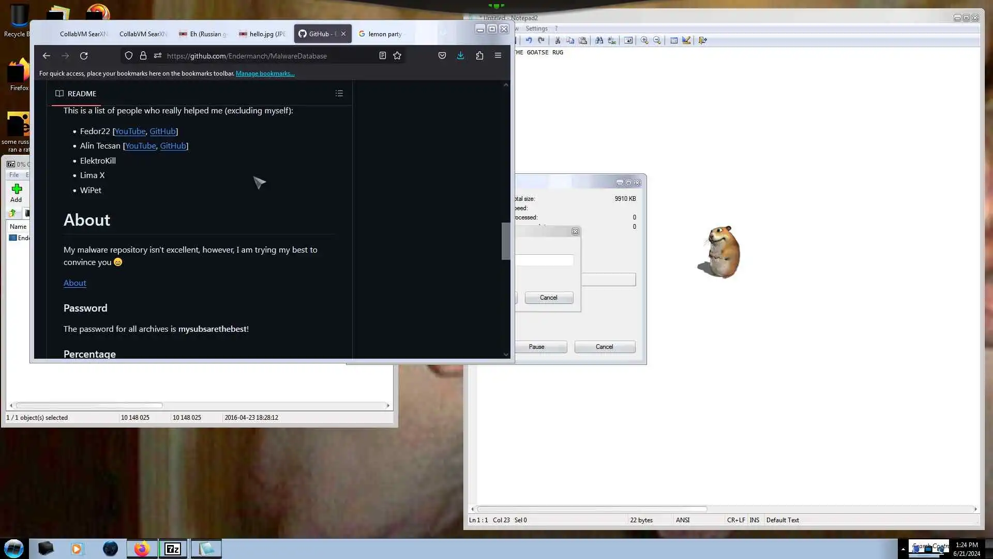Toggle word wrap icon in Notepad2 toolbar
The height and width of the screenshot is (559, 993).
pos(628,40)
